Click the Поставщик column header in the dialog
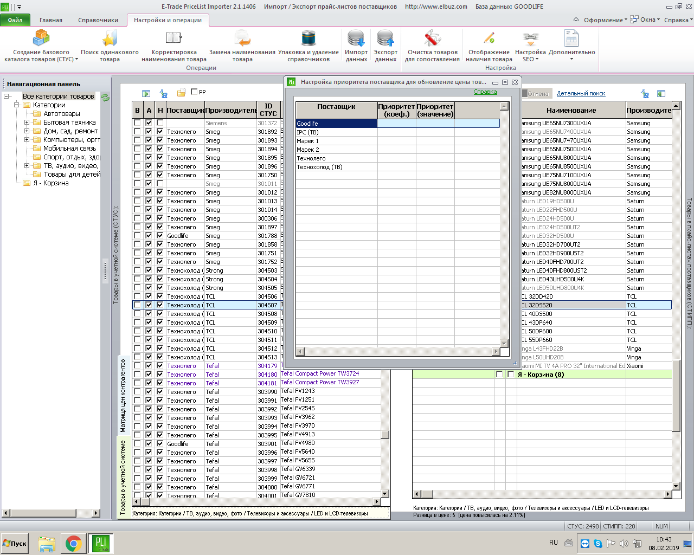Viewport: 694px width, 555px height. [336, 110]
